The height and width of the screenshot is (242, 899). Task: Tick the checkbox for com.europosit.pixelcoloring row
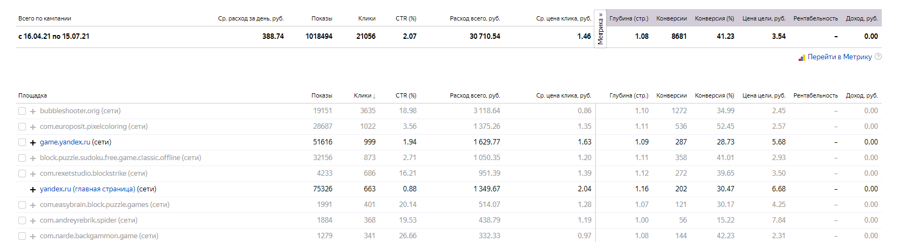click(22, 127)
